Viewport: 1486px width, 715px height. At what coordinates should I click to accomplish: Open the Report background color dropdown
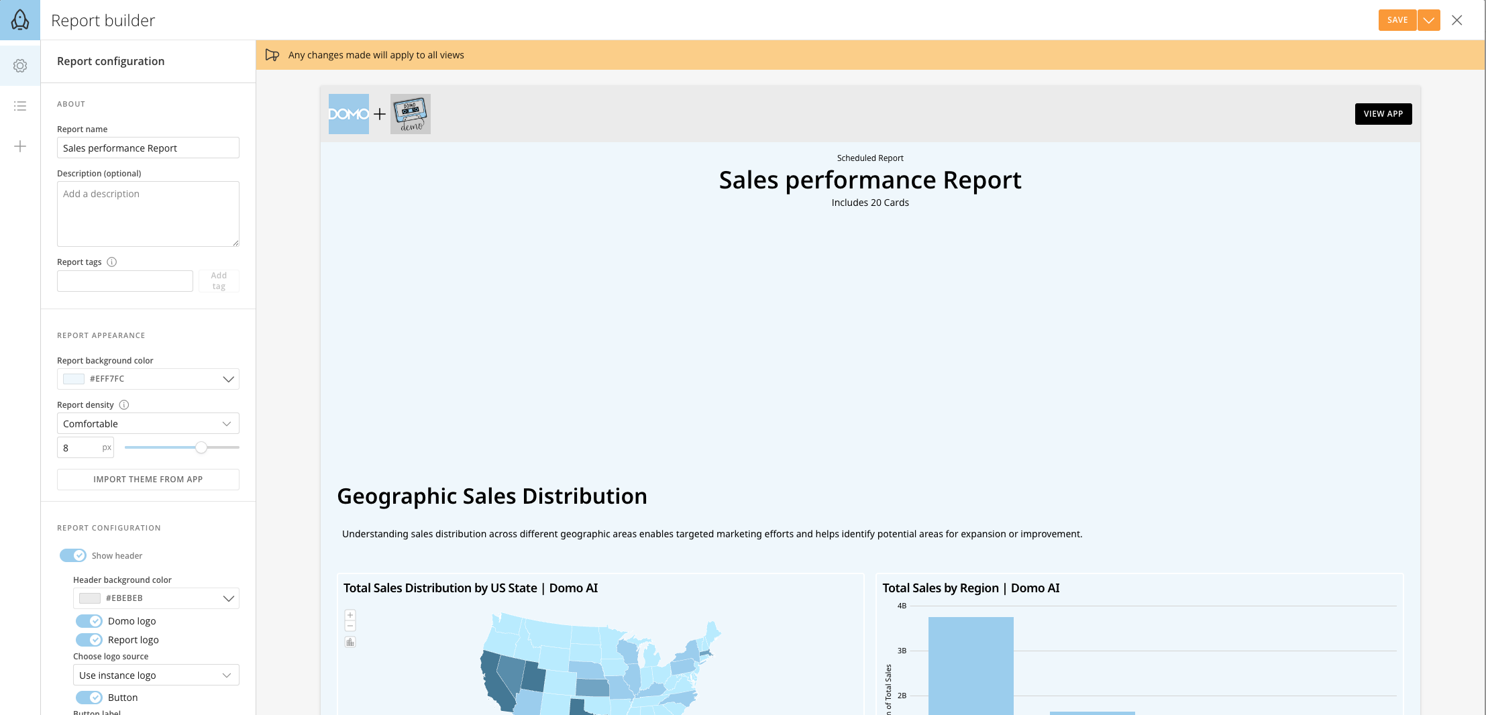point(148,378)
